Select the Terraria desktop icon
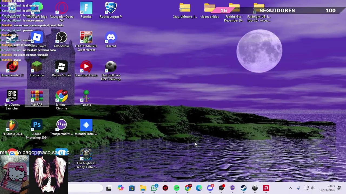346x194 pixels. click(x=86, y=98)
